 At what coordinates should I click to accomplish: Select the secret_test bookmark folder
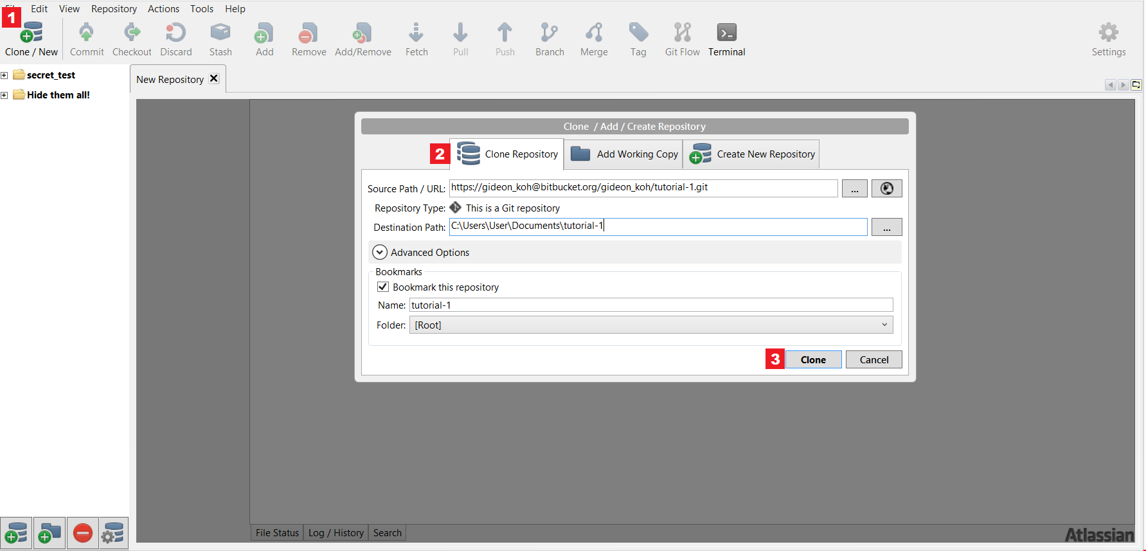[x=51, y=75]
